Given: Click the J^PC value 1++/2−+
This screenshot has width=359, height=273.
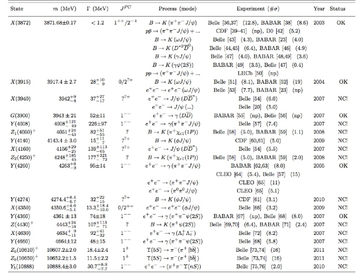Looking at the screenshot, I should [x=126, y=22].
